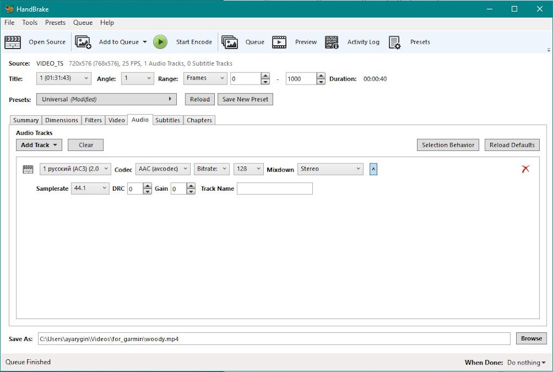The height and width of the screenshot is (372, 553).
Task: Click the Clear audio tracks button
Action: click(x=86, y=145)
